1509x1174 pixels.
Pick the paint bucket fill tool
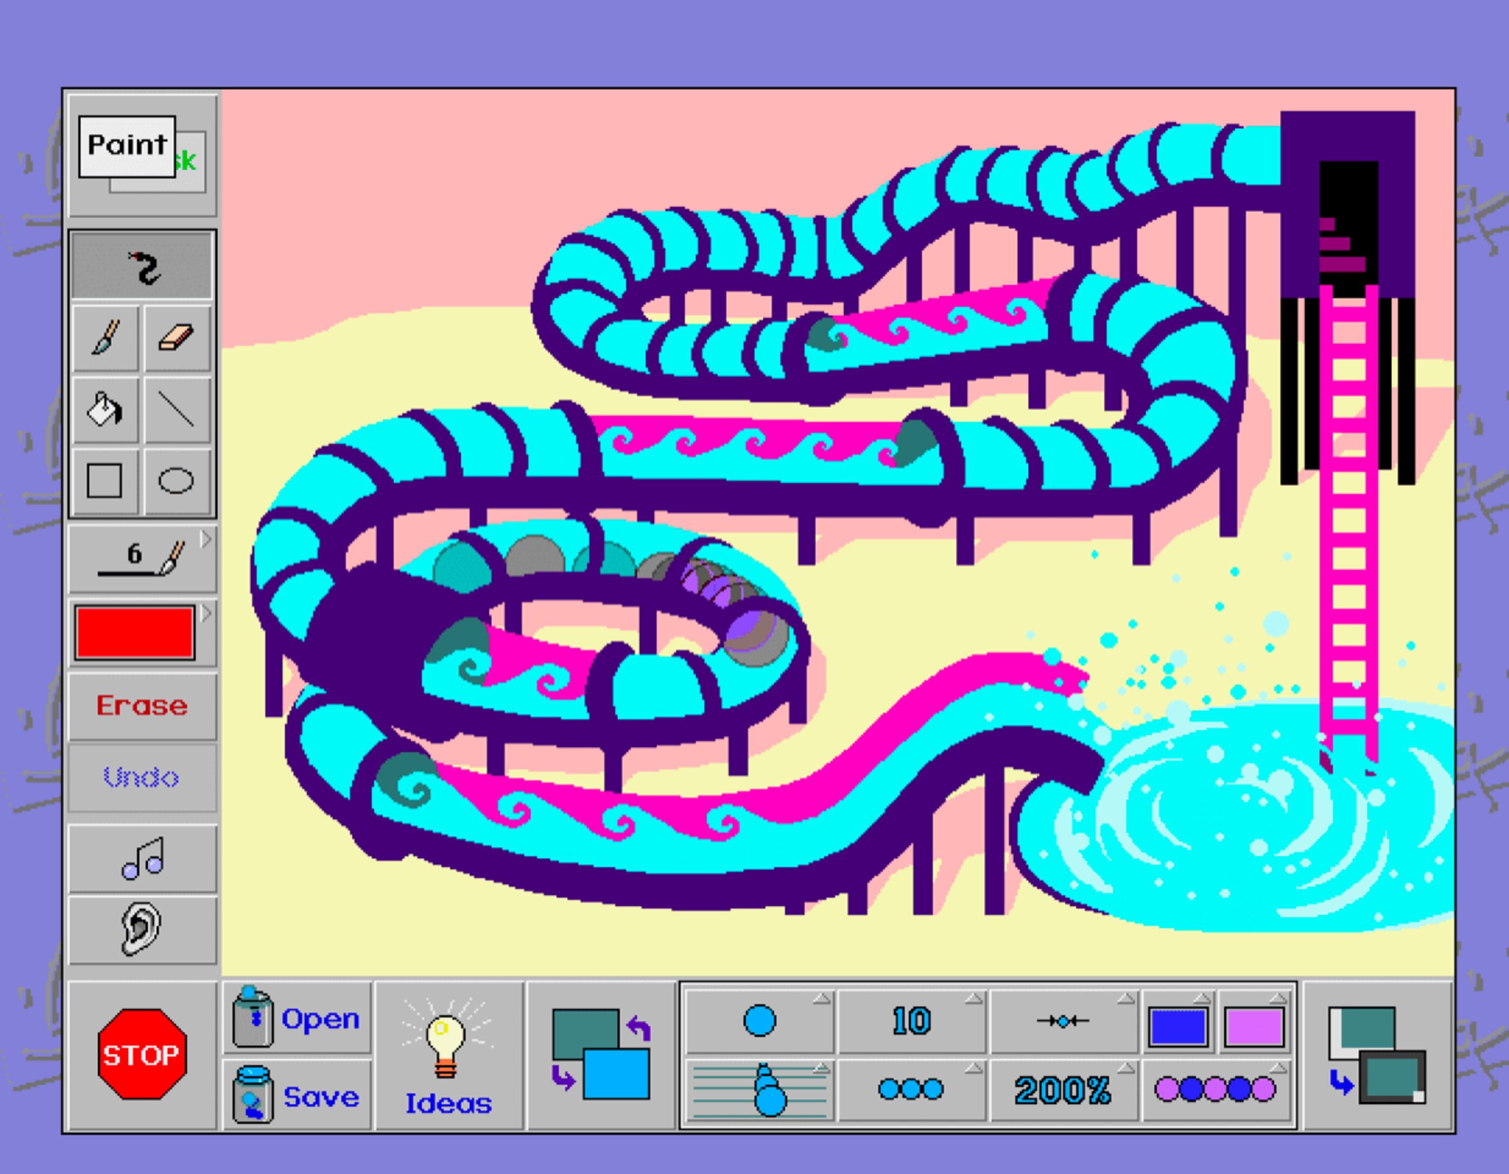coord(105,410)
